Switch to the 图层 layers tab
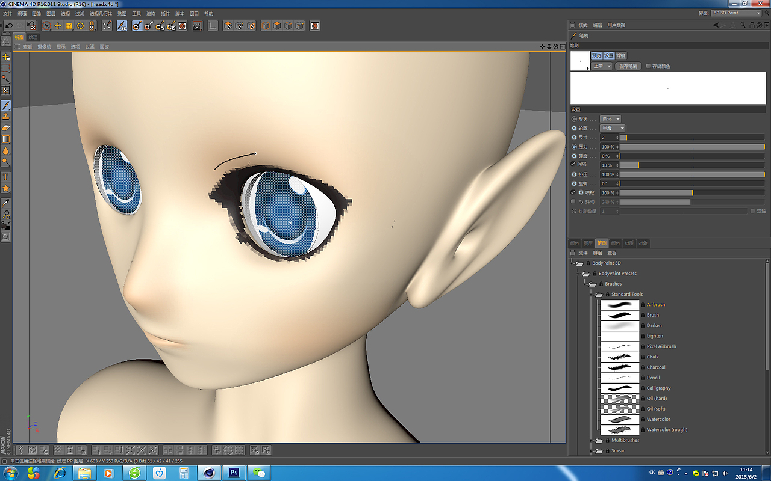 coord(588,244)
